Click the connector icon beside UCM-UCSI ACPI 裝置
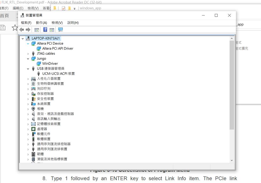 click(39, 73)
